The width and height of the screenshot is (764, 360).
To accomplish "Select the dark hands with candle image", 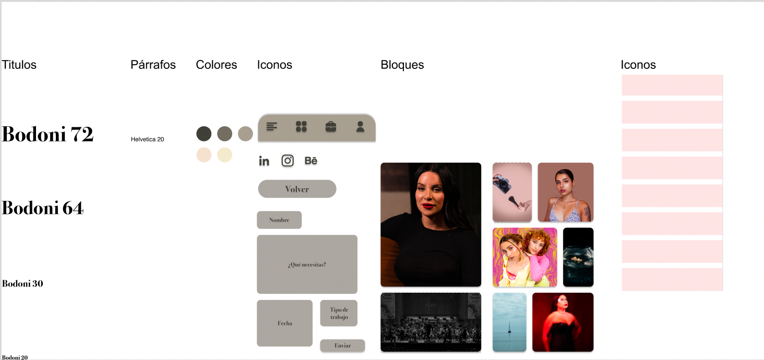I will pyautogui.click(x=578, y=257).
